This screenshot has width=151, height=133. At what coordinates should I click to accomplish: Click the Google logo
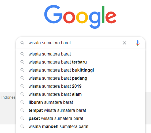click(x=80, y=17)
